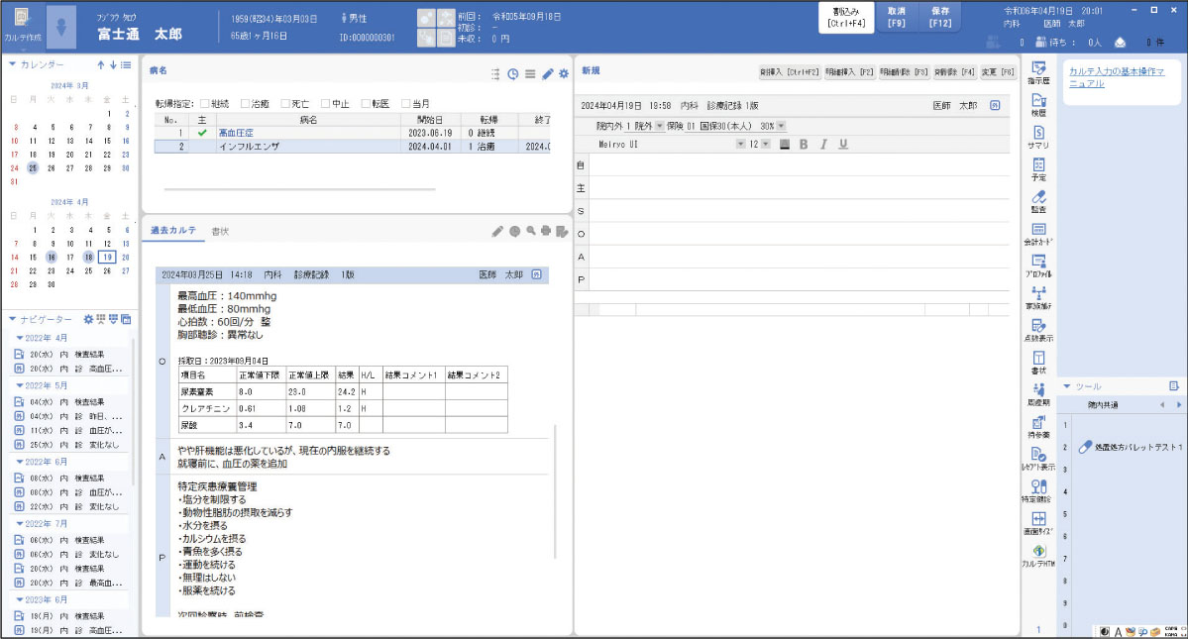This screenshot has height=639, width=1188.
Task: Open the 院内外 dropdown
Action: (661, 126)
